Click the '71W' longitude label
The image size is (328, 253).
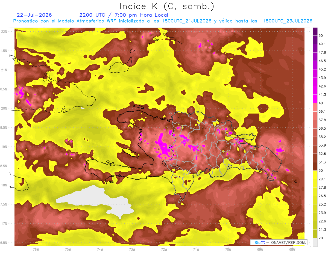pyautogui.click(x=196, y=249)
